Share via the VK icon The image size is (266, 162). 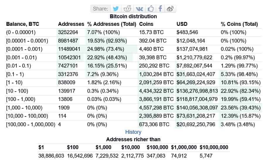(x=138, y=9)
